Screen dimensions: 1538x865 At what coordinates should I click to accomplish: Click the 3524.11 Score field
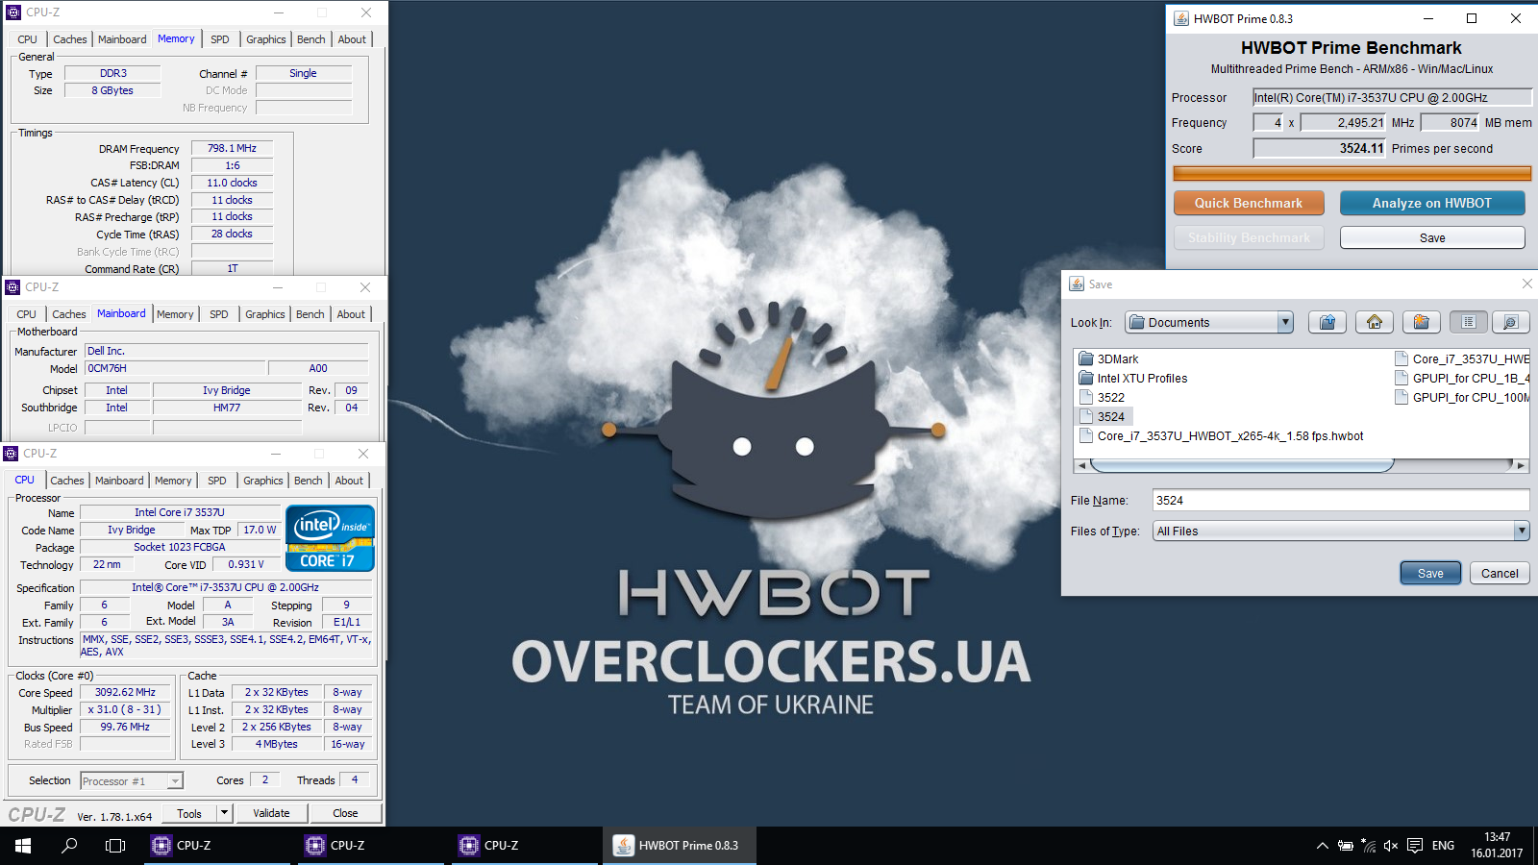click(x=1320, y=148)
